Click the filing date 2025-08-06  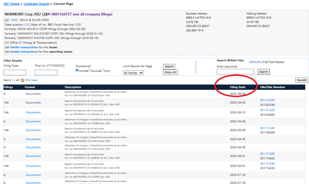238,130
